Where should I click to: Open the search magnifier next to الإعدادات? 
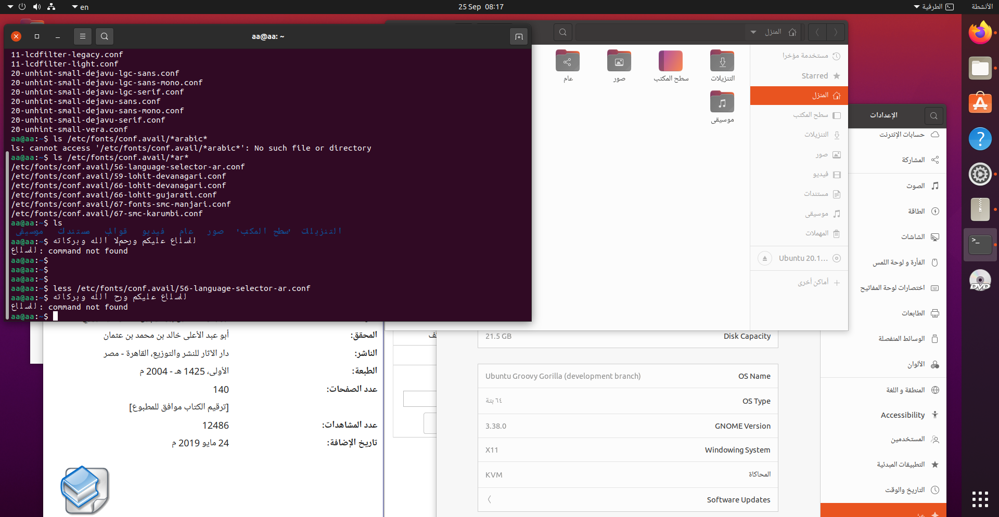point(934,115)
